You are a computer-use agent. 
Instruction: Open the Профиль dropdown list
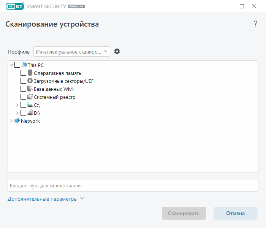coord(72,52)
